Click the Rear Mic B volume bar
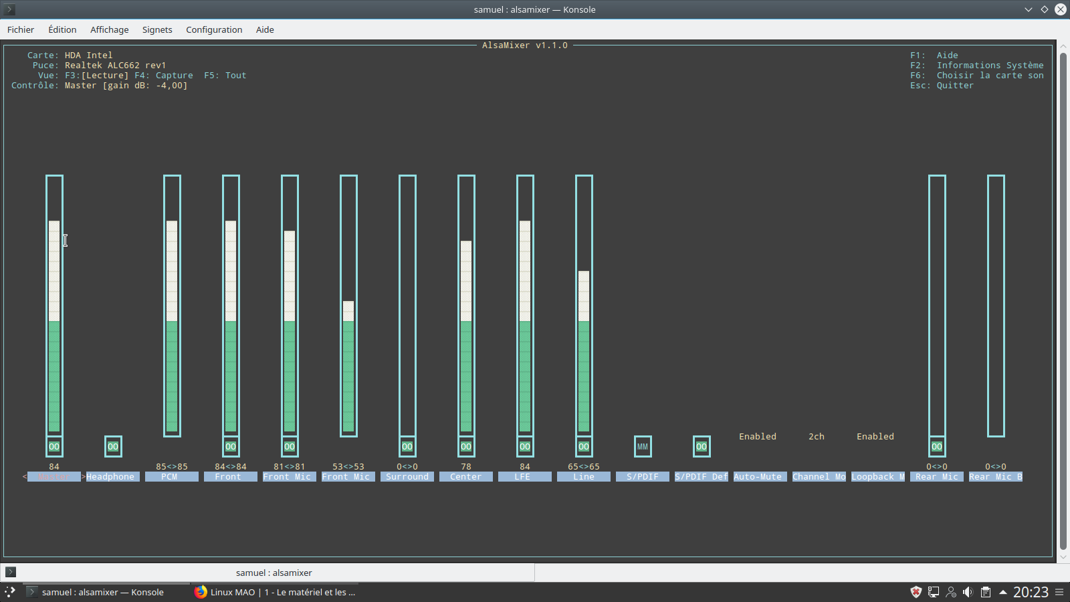Screen dimensions: 1070x602 pos(996,306)
